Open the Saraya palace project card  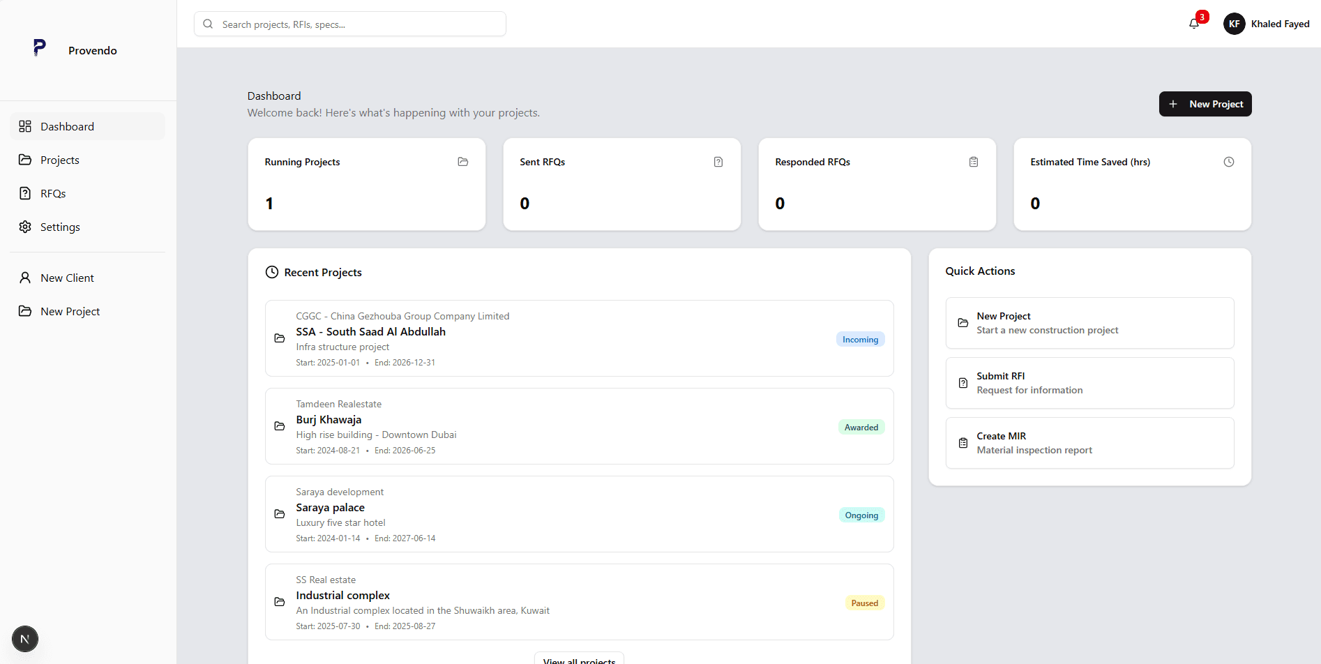(x=578, y=514)
